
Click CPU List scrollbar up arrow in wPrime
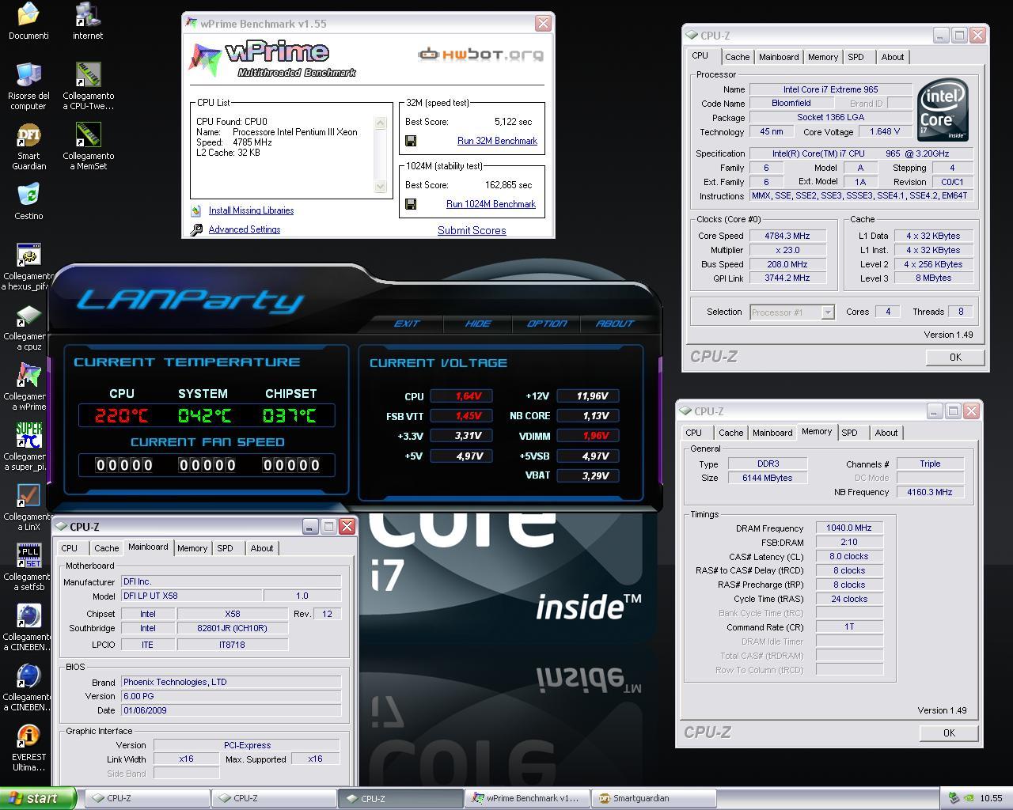point(380,123)
